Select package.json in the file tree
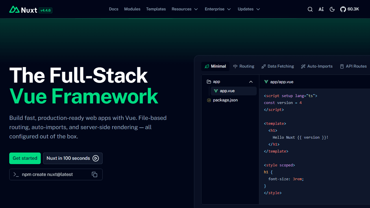Viewport: 370px width, 208px height. (230, 100)
